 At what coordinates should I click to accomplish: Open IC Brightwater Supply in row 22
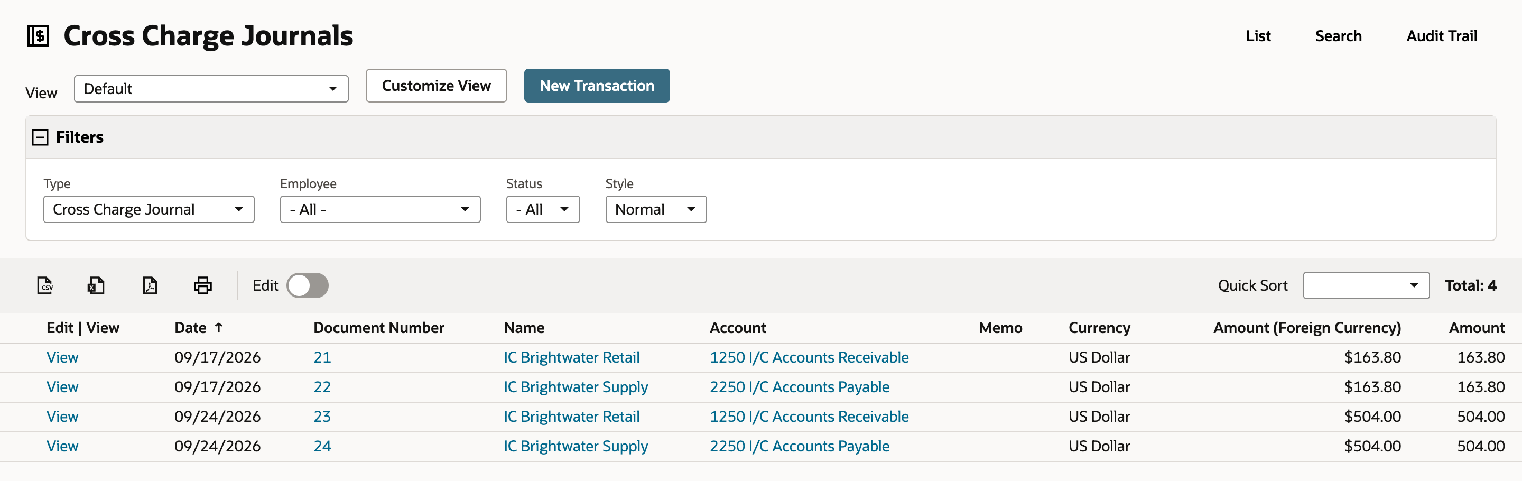click(576, 387)
